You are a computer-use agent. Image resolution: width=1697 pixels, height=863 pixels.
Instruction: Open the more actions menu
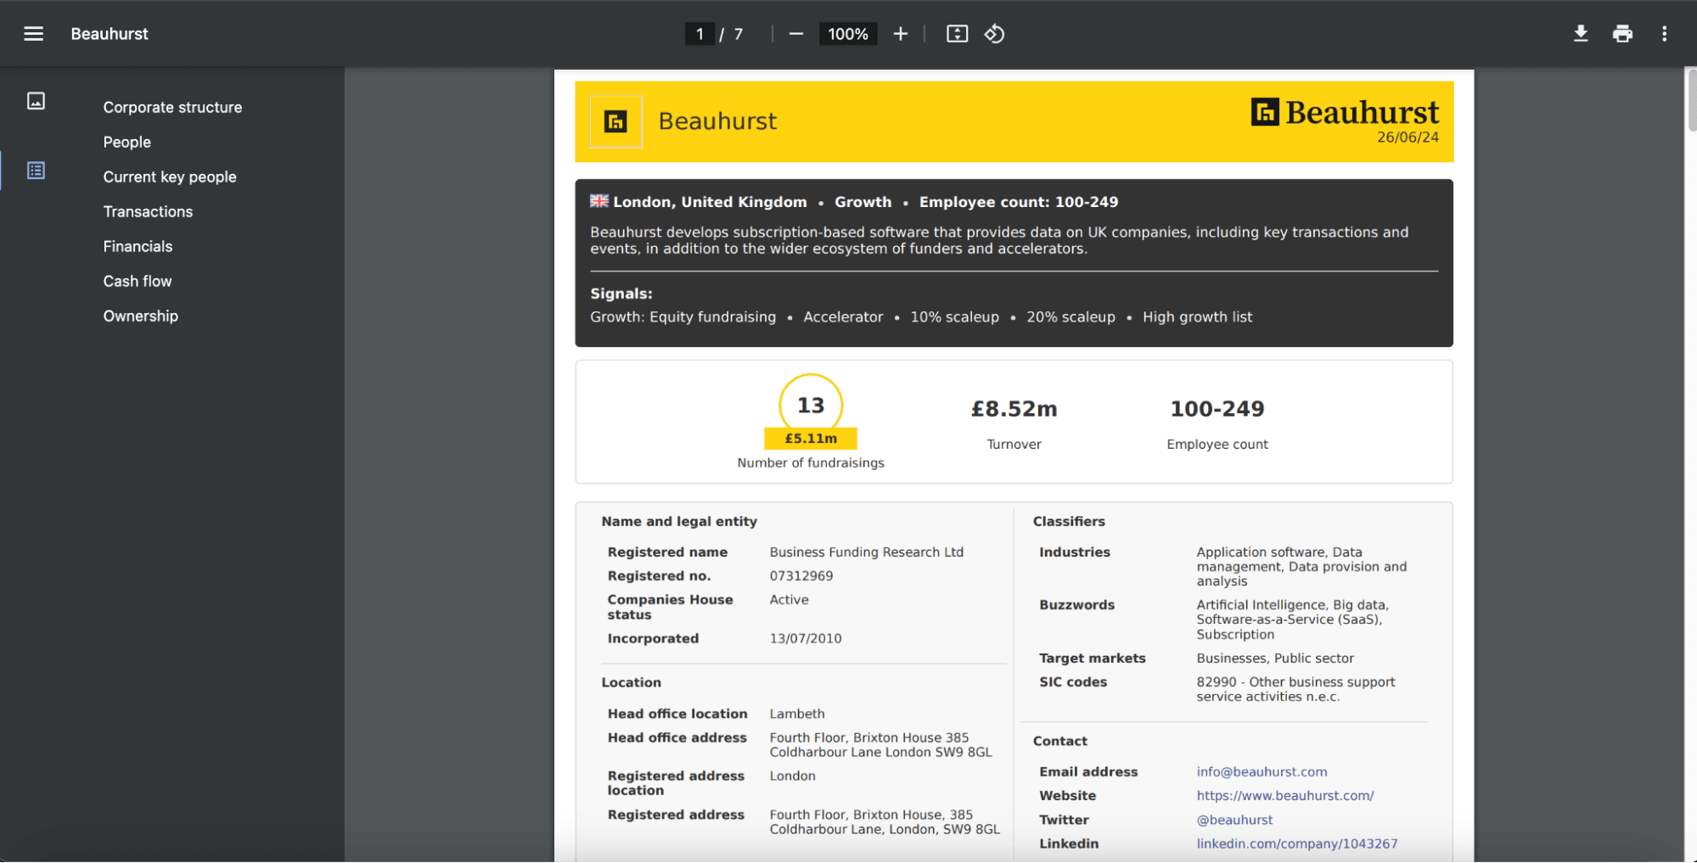click(1664, 34)
